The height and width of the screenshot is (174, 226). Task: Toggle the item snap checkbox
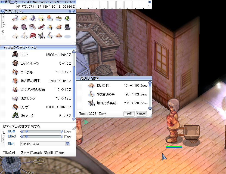[57, 153]
